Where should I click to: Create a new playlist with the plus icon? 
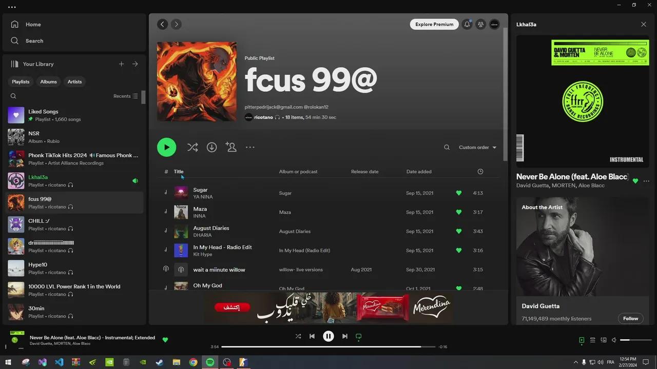tap(122, 64)
